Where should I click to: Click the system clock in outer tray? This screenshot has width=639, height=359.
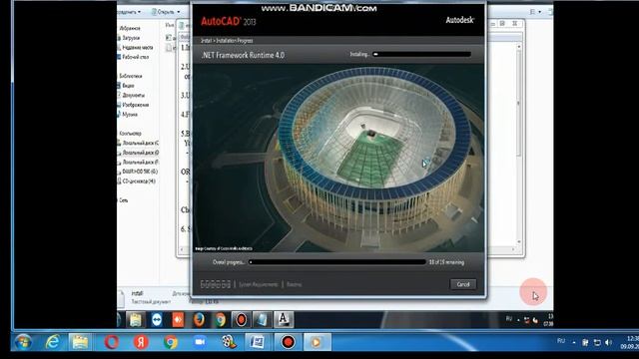click(630, 342)
